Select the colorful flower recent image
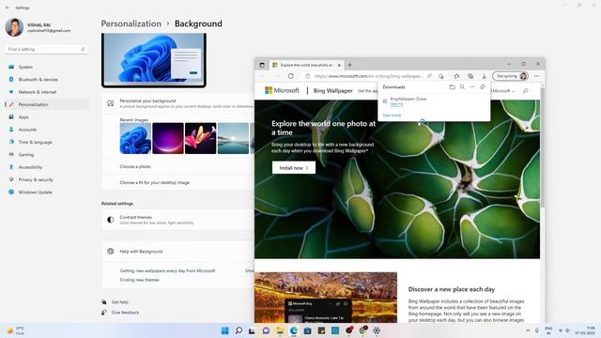 [200, 138]
